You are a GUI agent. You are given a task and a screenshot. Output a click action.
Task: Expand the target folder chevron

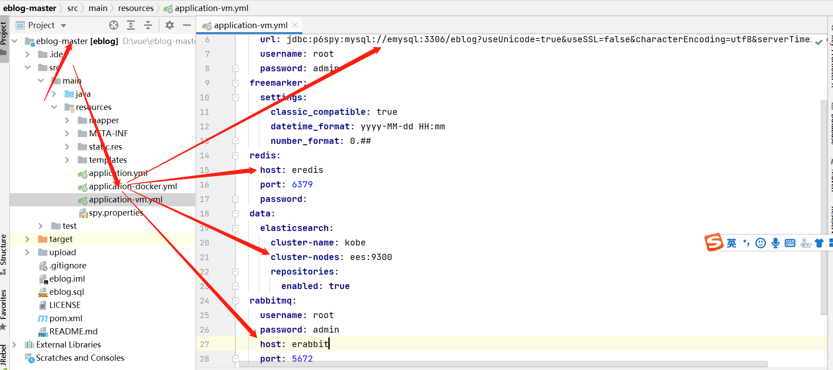pyautogui.click(x=27, y=239)
